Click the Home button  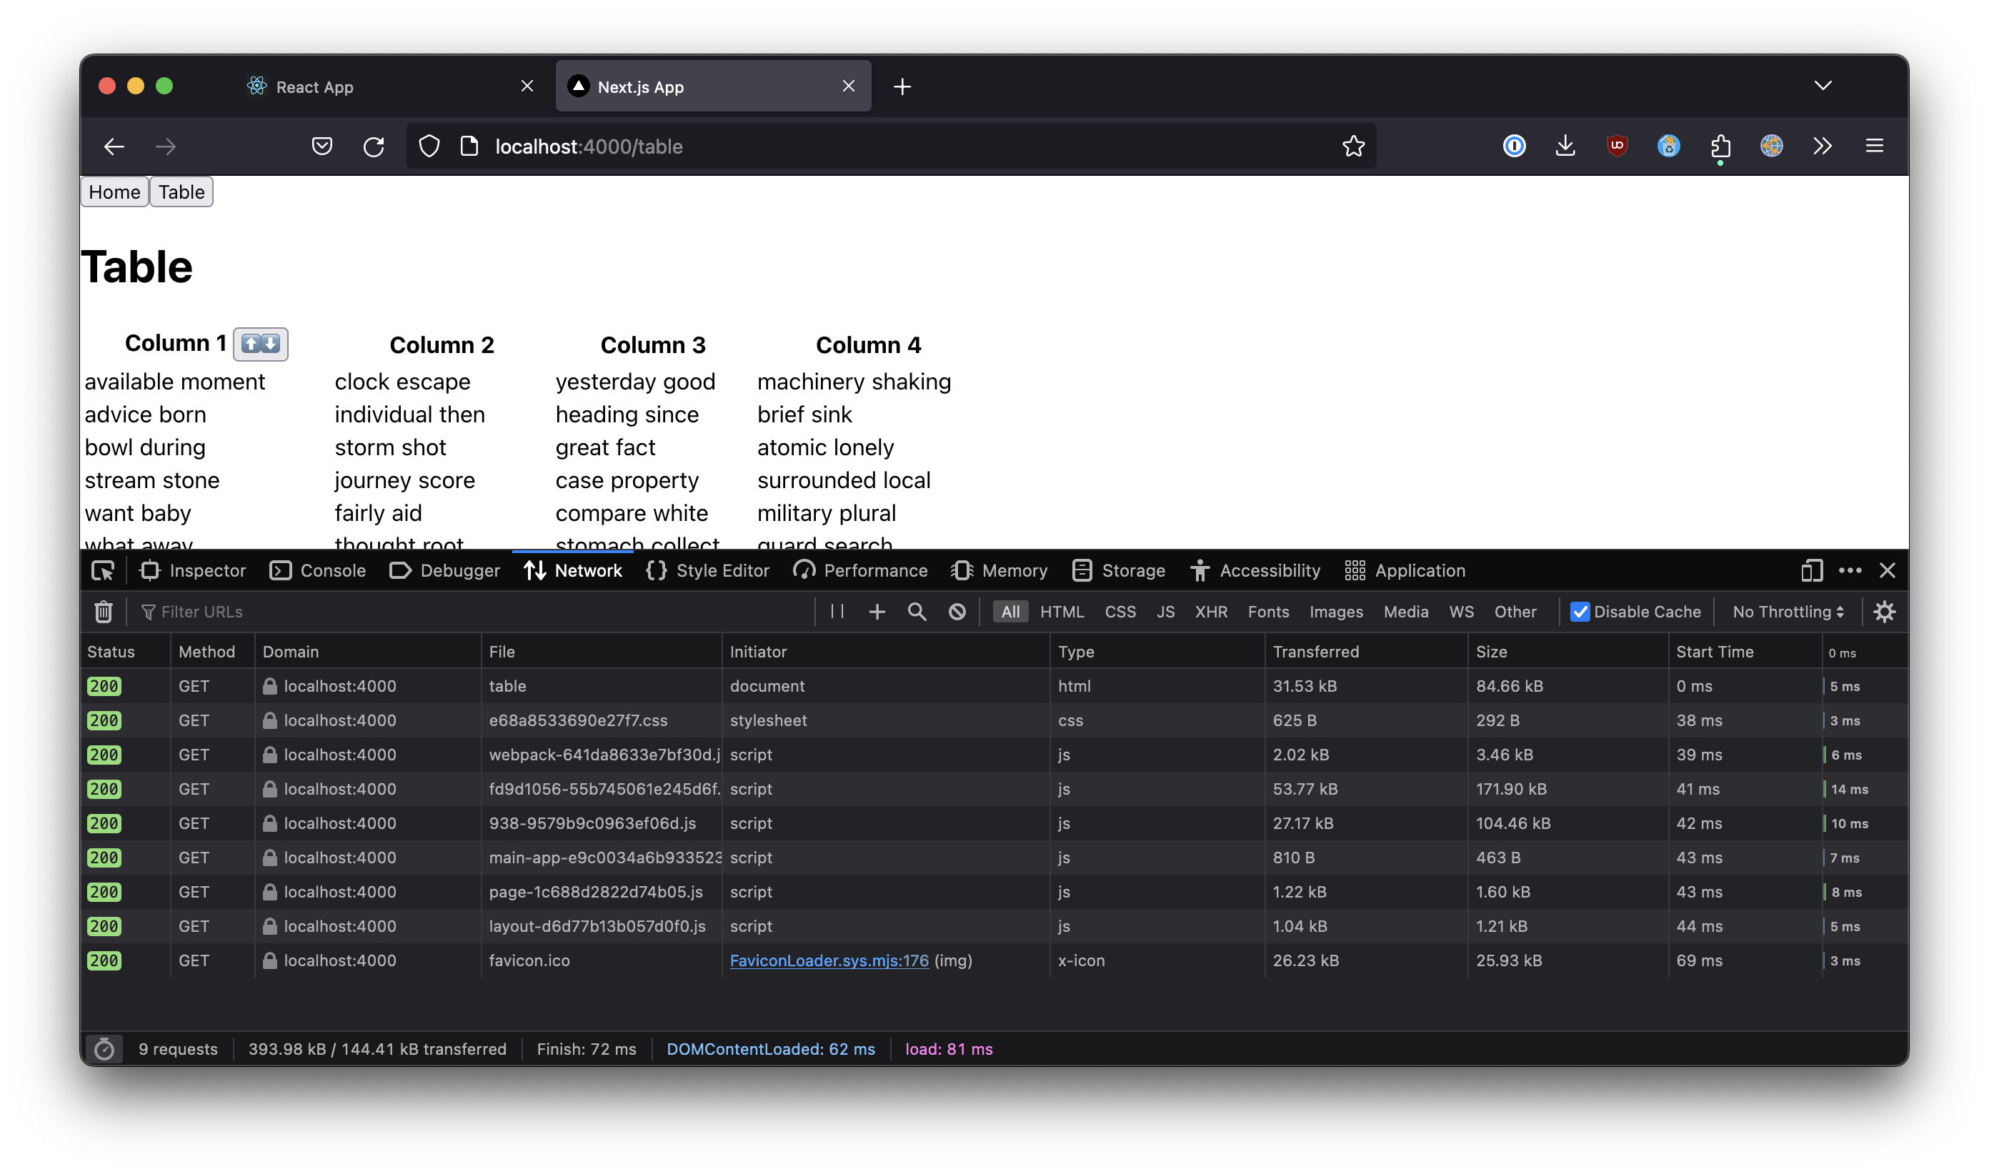tap(114, 192)
